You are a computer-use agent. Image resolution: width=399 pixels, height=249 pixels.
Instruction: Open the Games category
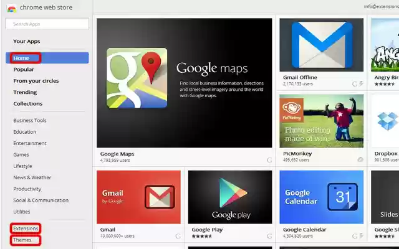21,155
